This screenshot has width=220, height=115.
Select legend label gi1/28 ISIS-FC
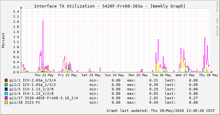click(x=25, y=102)
